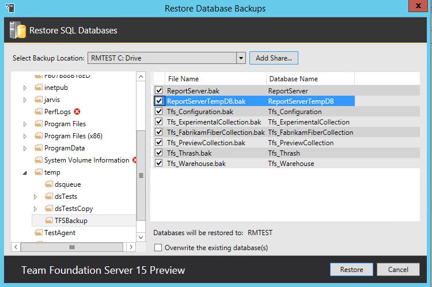Click the TFSBackup folder icon
This screenshot has height=287, width=432.
pyautogui.click(x=49, y=221)
